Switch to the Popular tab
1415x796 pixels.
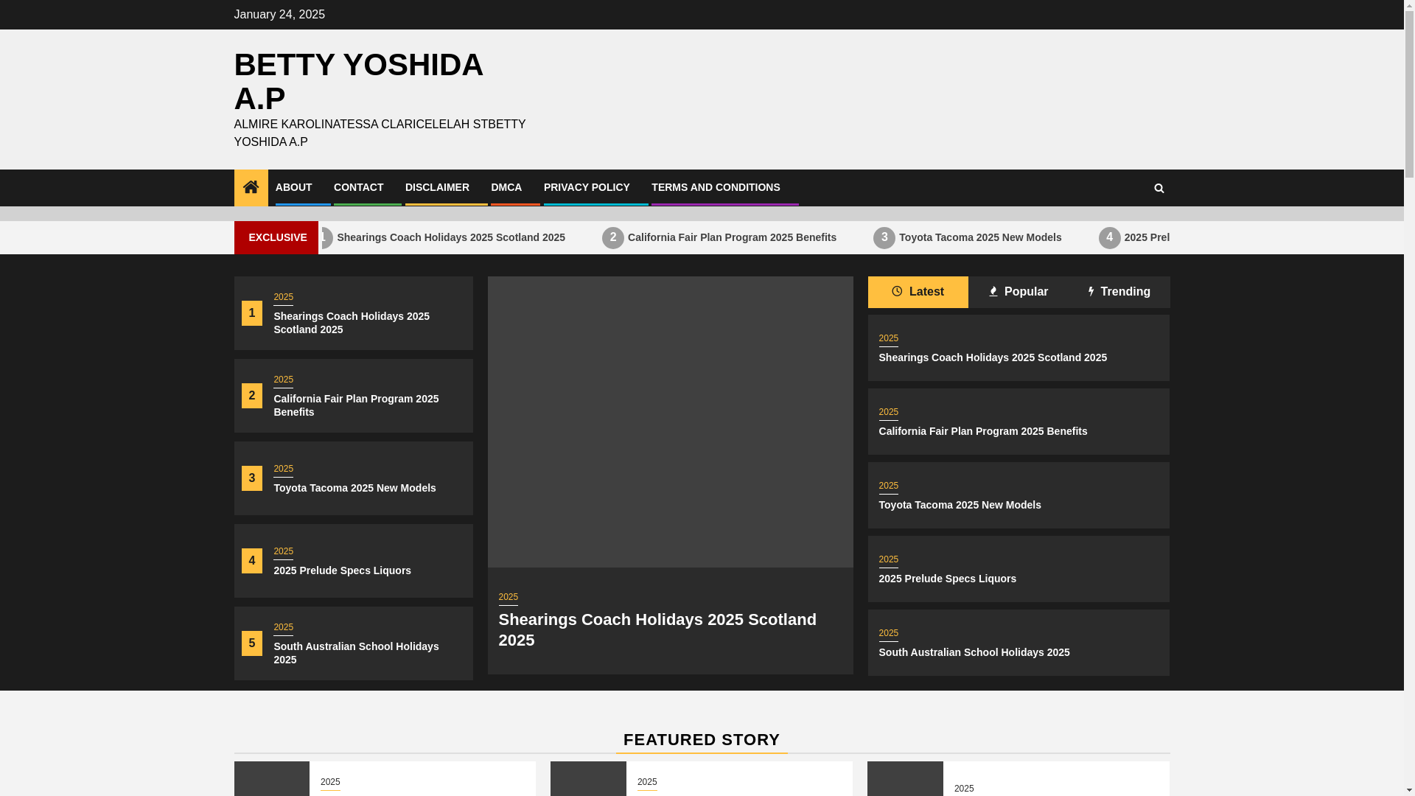click(1018, 292)
